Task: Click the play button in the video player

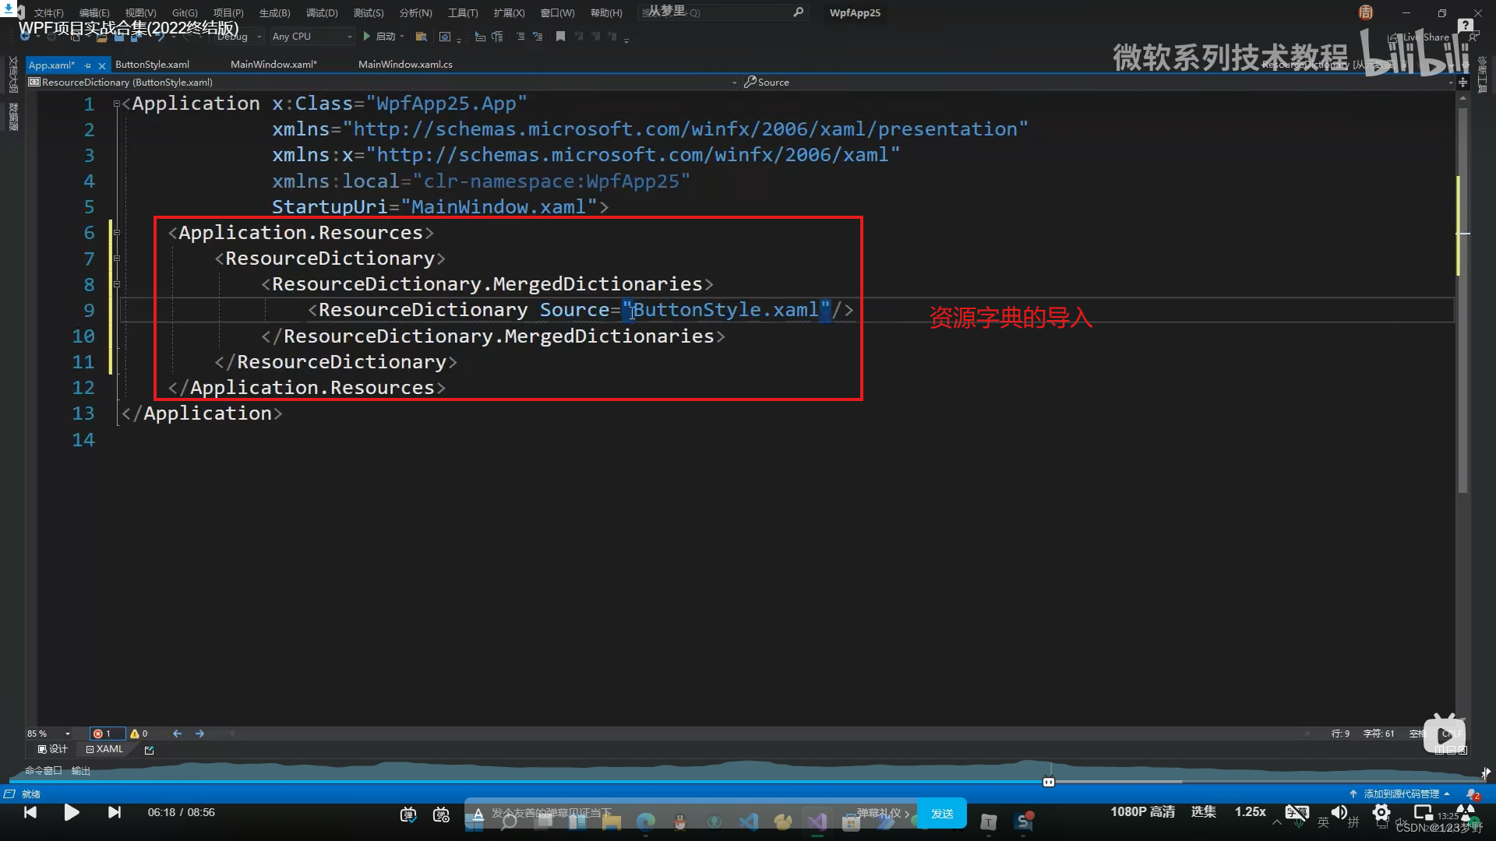Action: point(71,813)
